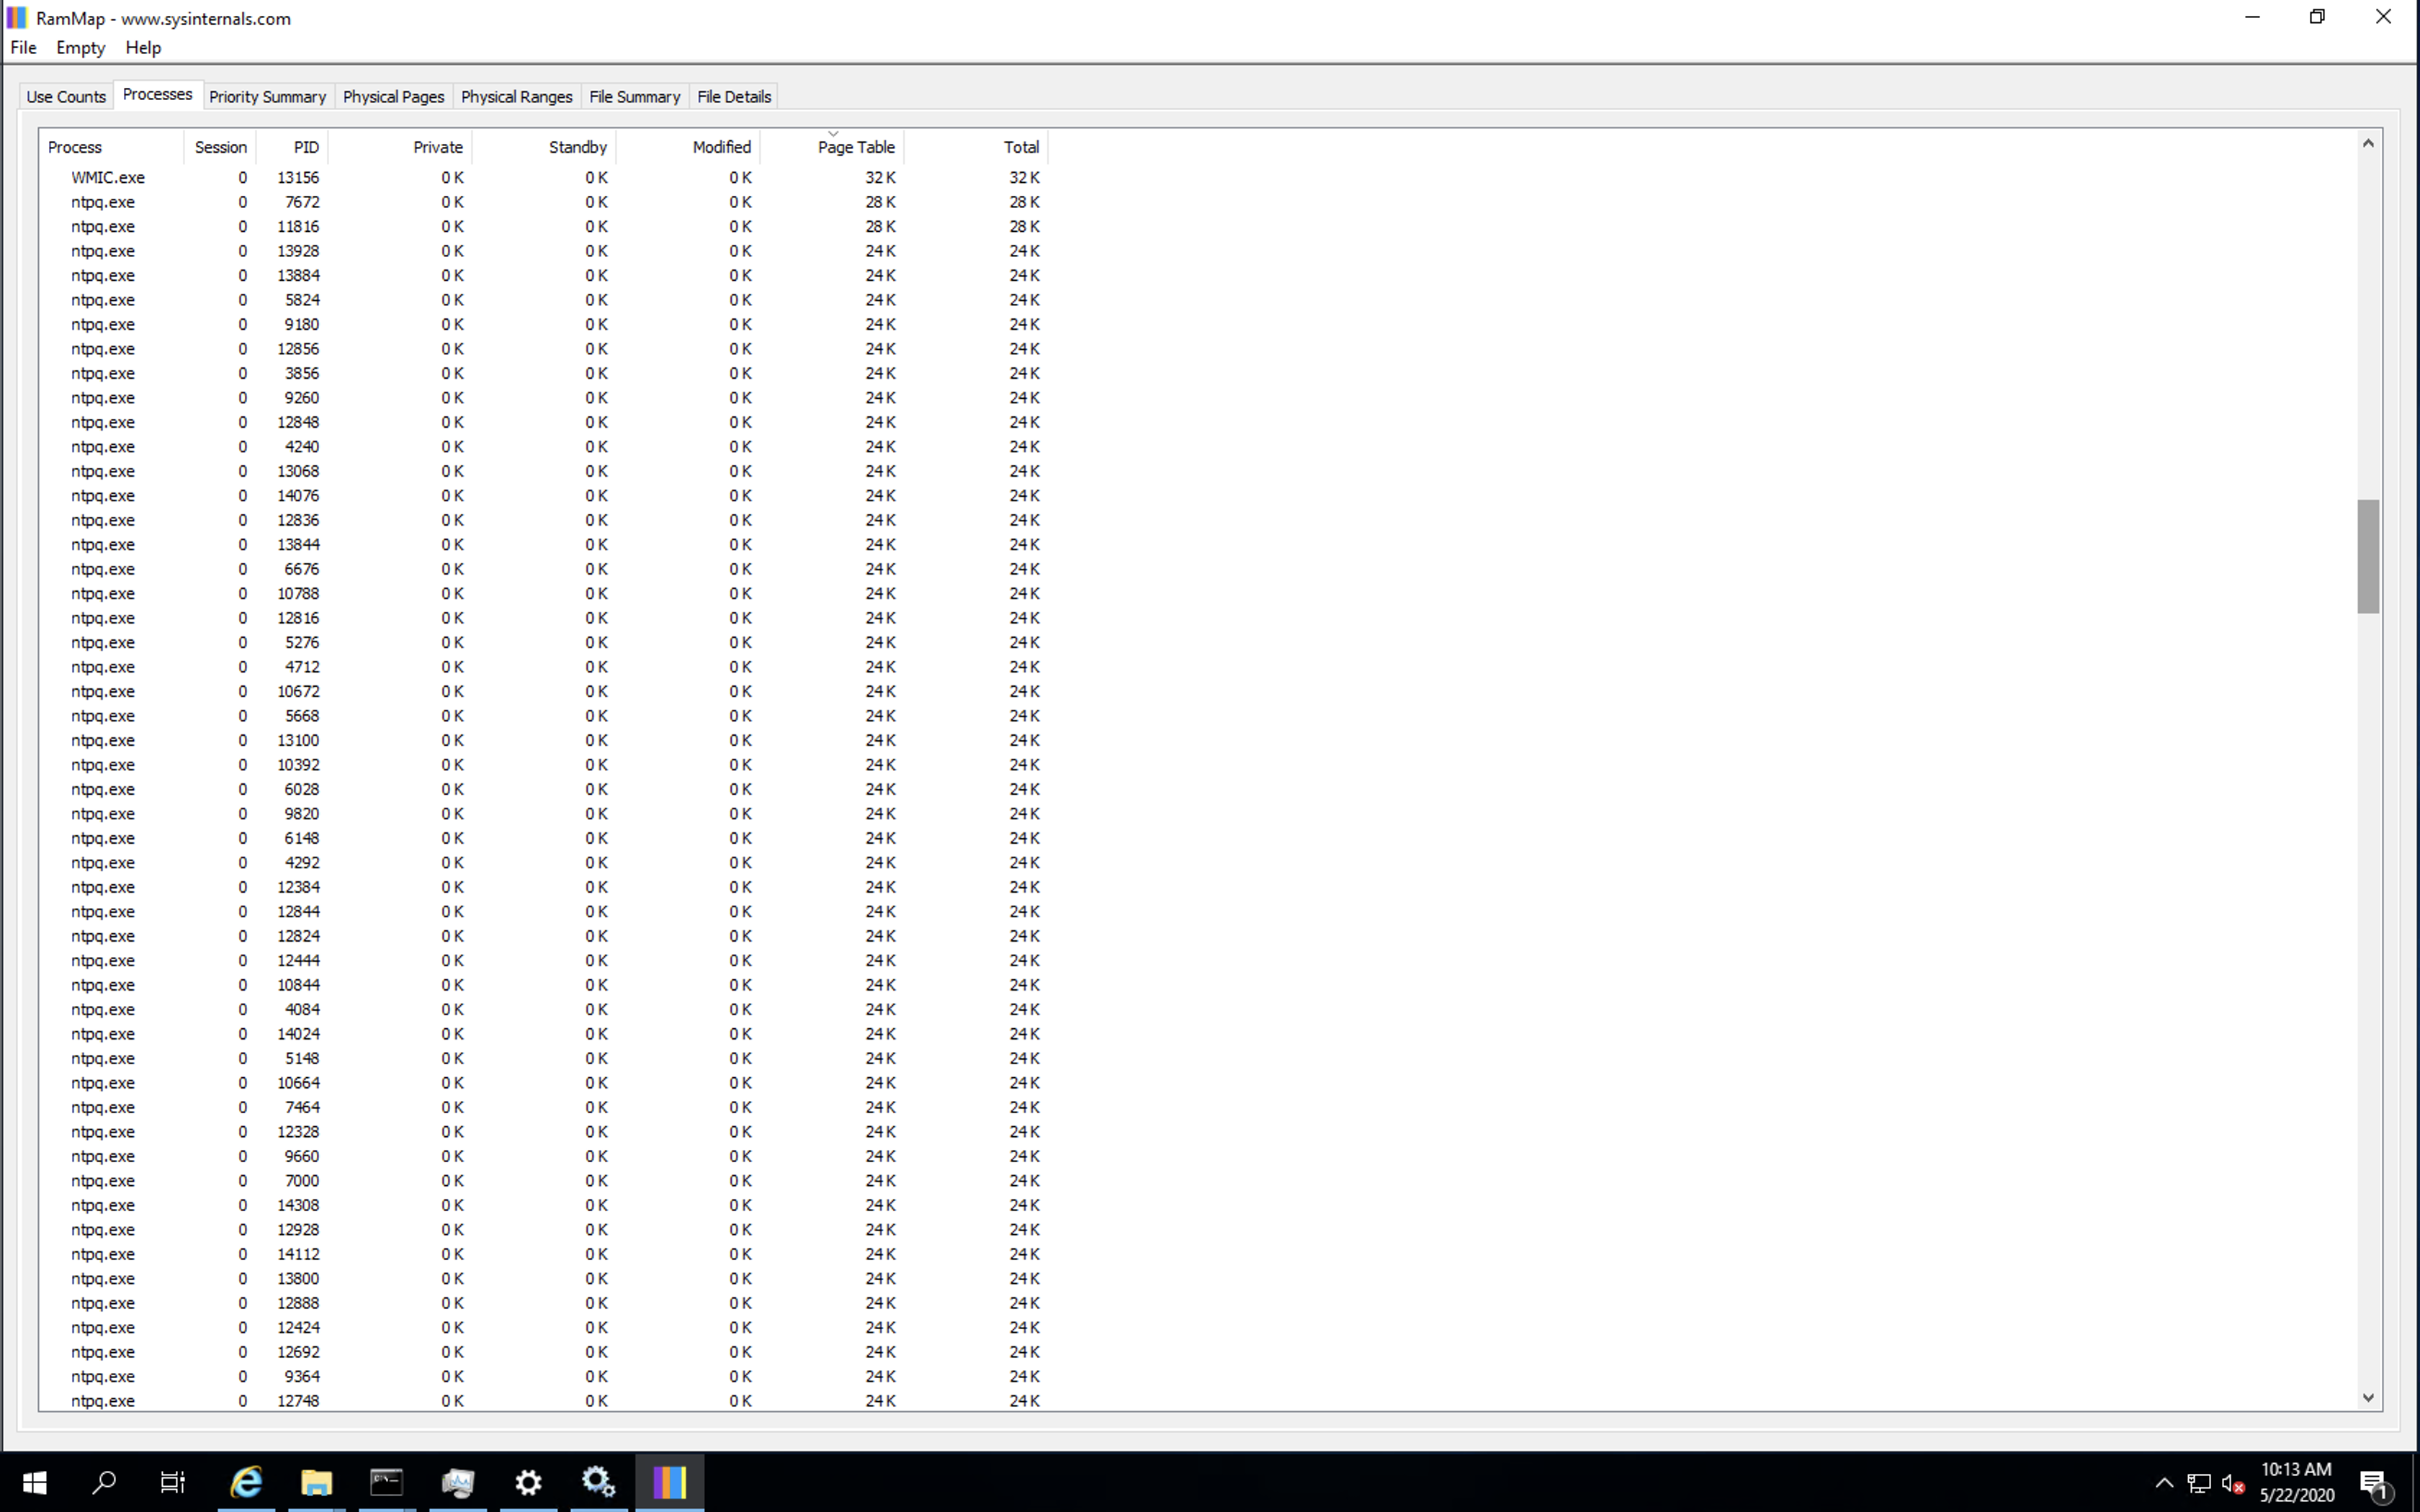Click PID 9180 in the list

click(x=302, y=324)
